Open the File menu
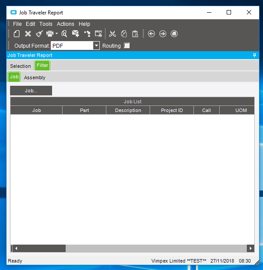This screenshot has width=263, height=270. tap(18, 24)
